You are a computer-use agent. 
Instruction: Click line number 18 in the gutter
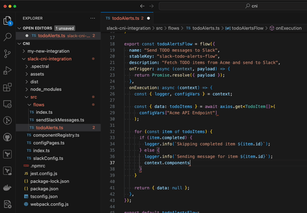[x=113, y=44]
